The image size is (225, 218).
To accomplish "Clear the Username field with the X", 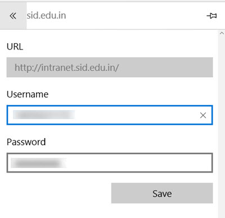I will [203, 115].
